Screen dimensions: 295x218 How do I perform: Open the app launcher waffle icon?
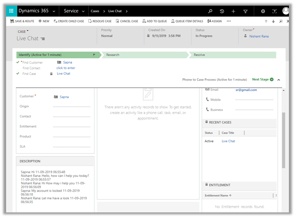point(11,11)
